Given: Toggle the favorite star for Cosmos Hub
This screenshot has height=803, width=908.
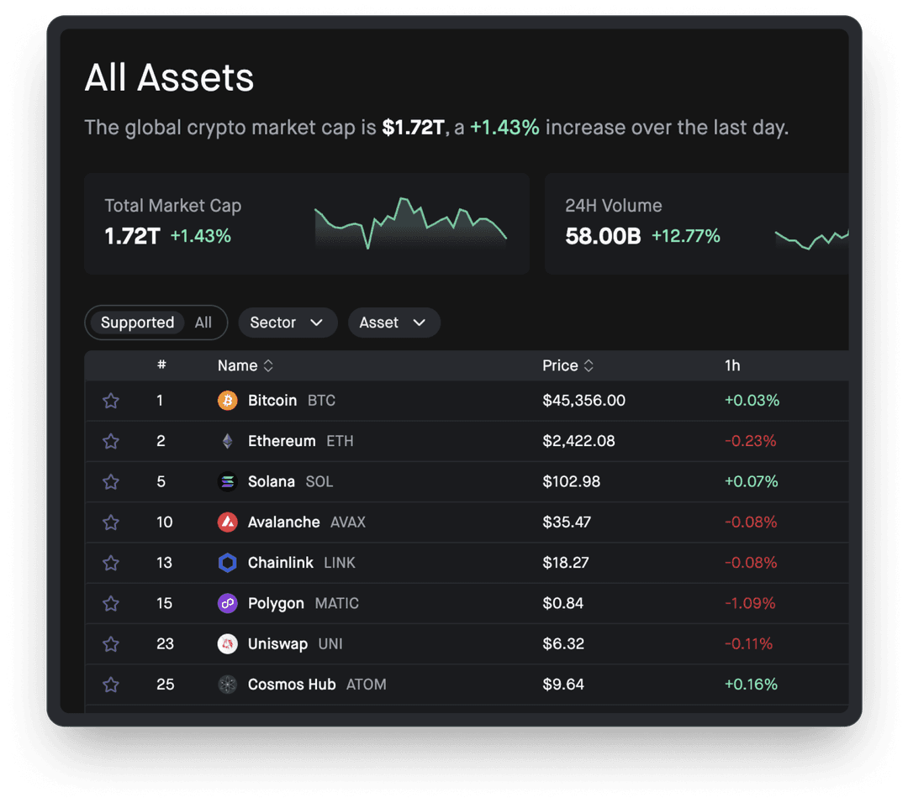Looking at the screenshot, I should point(110,685).
